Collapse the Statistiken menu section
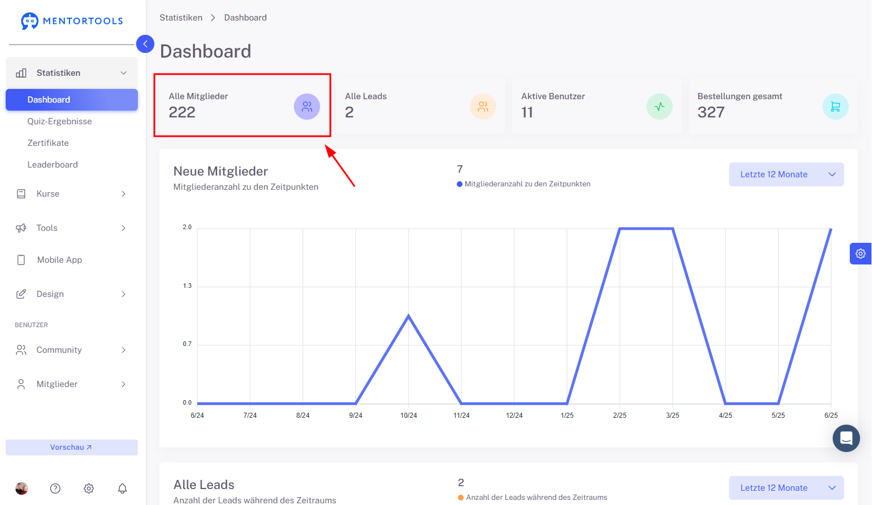872x505 pixels. tap(72, 73)
